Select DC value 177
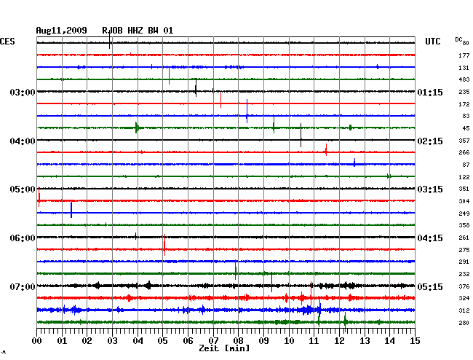 click(464, 55)
